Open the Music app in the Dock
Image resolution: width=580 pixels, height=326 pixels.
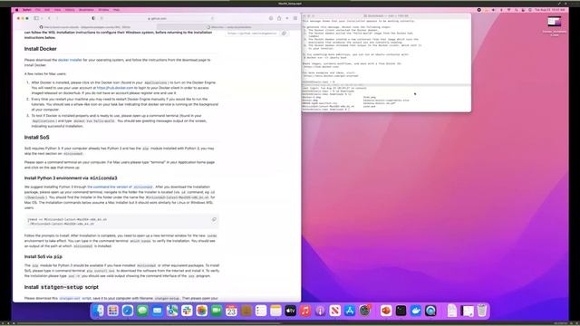tap(305, 311)
